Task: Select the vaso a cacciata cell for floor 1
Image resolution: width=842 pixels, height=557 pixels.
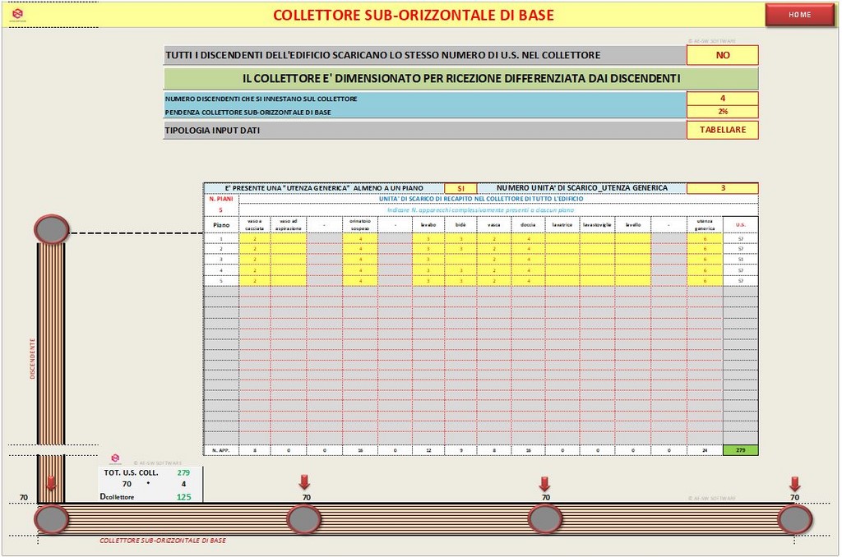Action: tap(255, 238)
